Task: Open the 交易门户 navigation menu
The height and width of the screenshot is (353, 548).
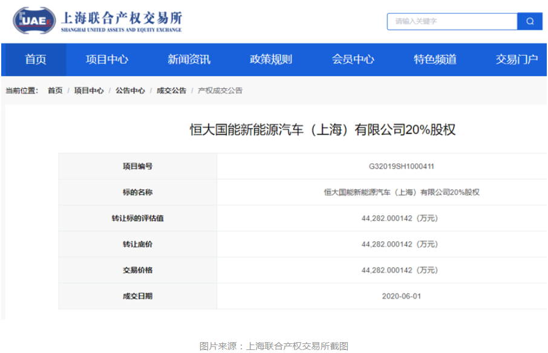Action: click(517, 59)
